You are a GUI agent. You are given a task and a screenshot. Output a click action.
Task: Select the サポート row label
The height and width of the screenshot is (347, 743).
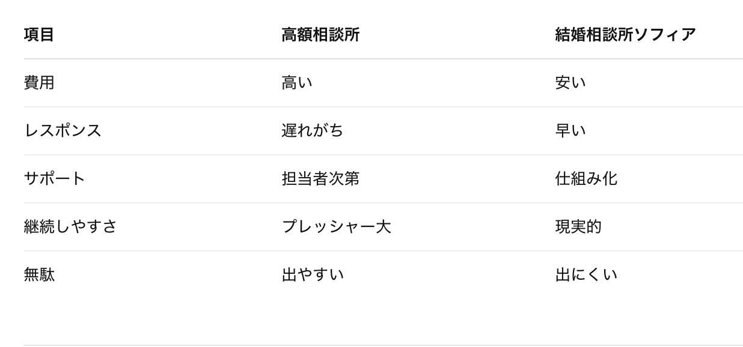[x=55, y=179]
